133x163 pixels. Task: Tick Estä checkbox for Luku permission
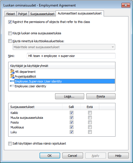point(90,132)
